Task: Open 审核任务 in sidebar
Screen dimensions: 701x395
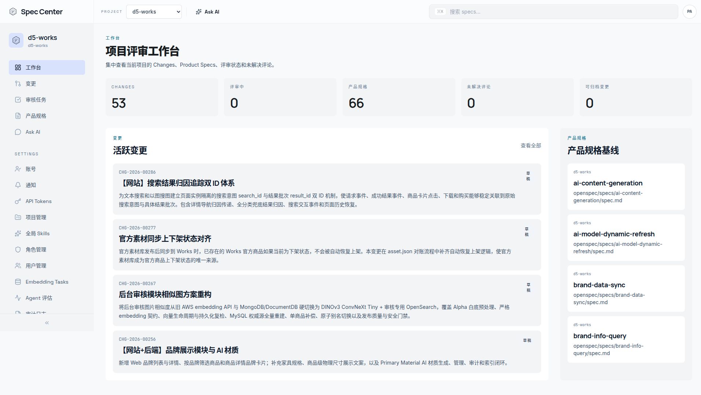Action: point(47,100)
